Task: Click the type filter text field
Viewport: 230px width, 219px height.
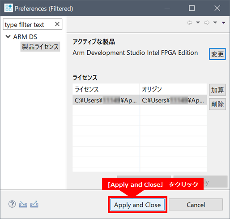Action: point(29,24)
